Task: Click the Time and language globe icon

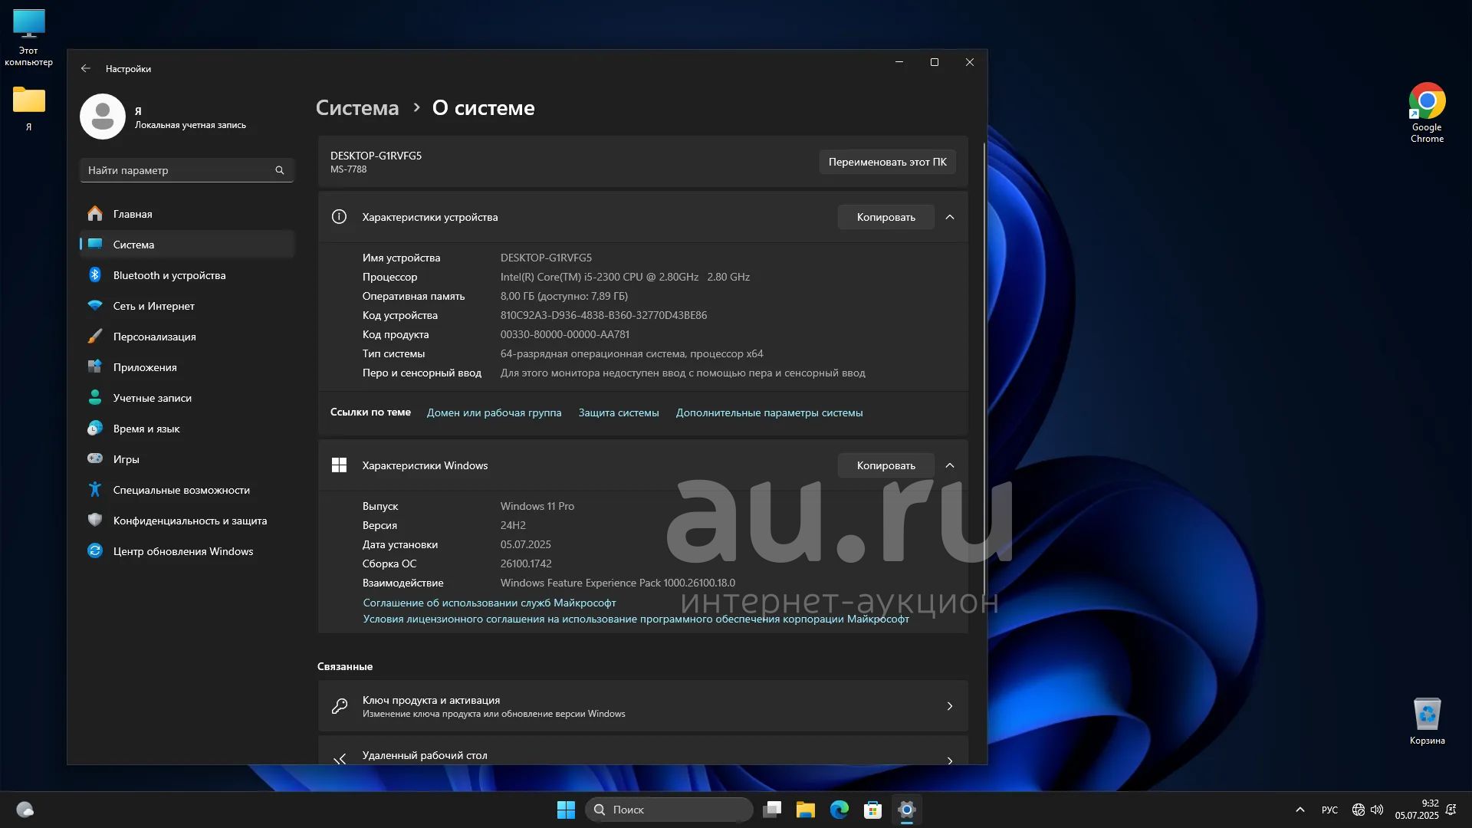Action: (x=95, y=429)
